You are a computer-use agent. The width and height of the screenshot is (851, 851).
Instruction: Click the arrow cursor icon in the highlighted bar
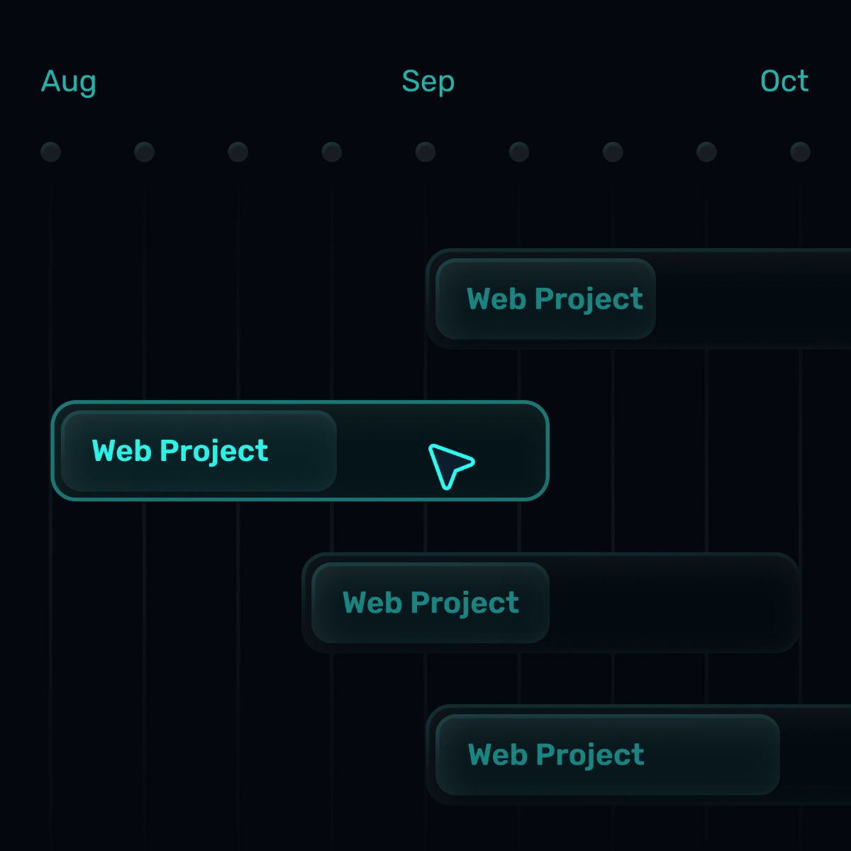pos(450,465)
